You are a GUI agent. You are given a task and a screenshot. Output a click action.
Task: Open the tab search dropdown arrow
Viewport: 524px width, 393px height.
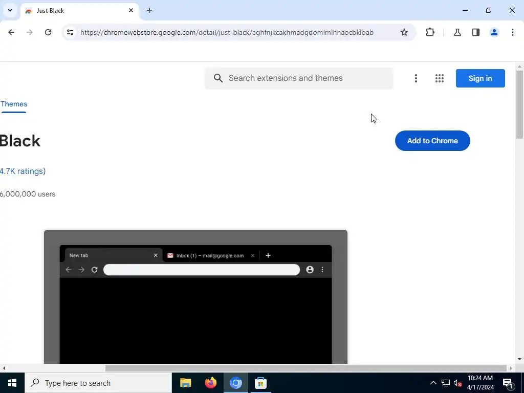coord(10,10)
